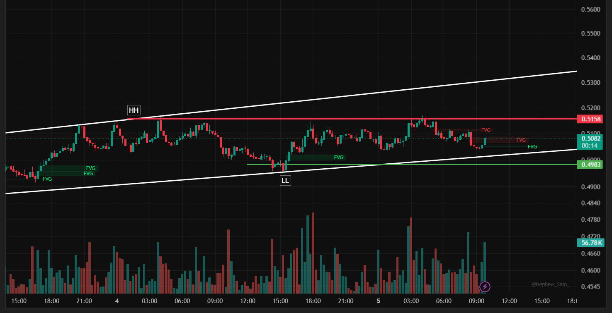Click the green FVG label beside the latest candle
Screen dimensions: 612x313
(532, 147)
